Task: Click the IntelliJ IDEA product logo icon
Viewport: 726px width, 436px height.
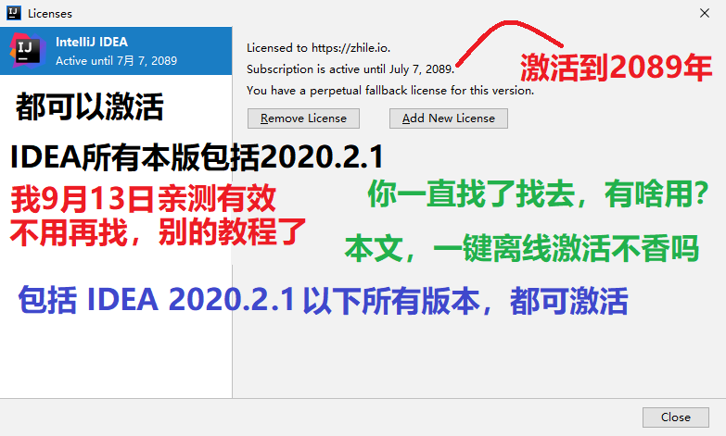Action: click(x=27, y=50)
